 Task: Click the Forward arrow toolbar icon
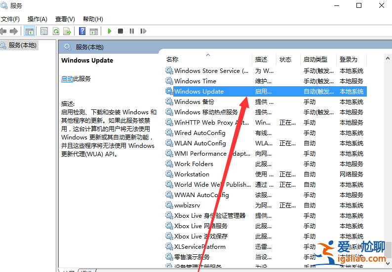pyautogui.click(x=14, y=31)
